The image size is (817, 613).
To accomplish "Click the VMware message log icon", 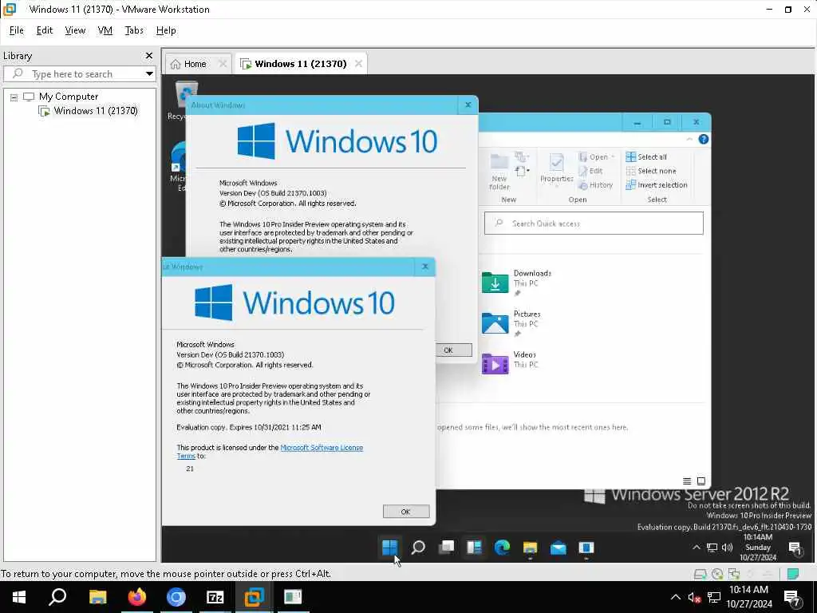I will (793, 574).
